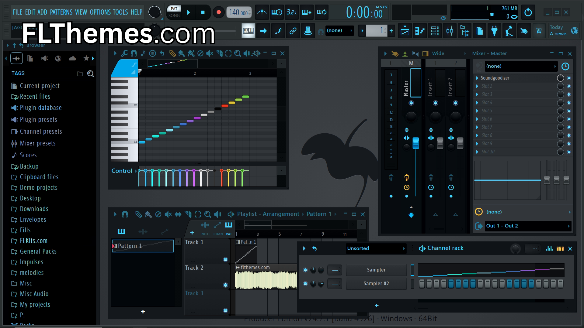Open the Soundgoodizer slot menu arrow
This screenshot has height=328, width=584.
477,78
